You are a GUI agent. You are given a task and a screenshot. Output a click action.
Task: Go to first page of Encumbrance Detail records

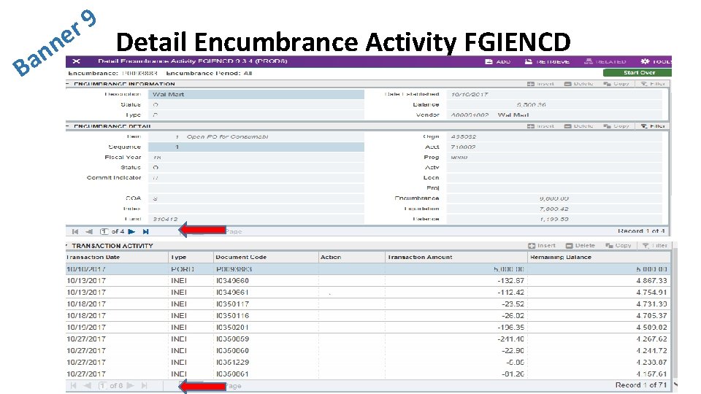click(75, 231)
